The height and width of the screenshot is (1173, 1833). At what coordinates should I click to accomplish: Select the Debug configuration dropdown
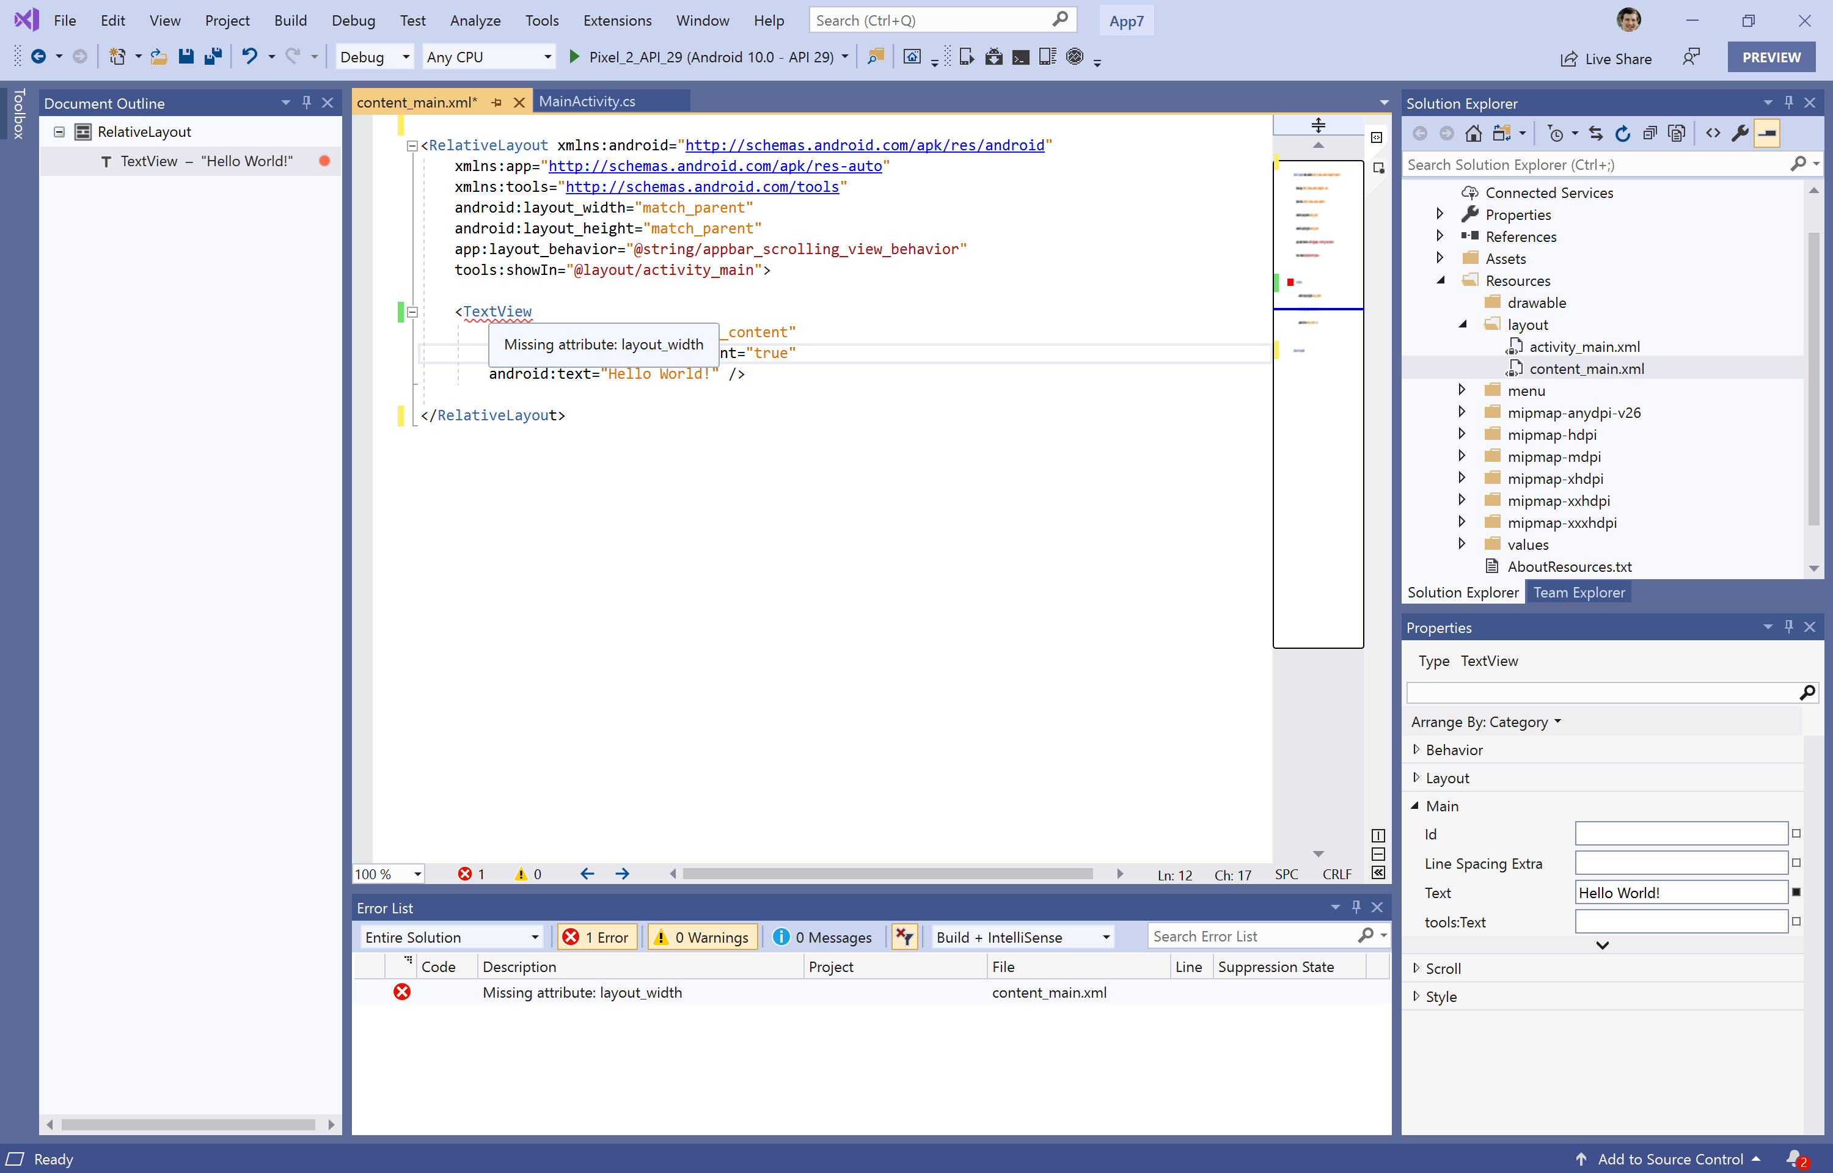(374, 56)
